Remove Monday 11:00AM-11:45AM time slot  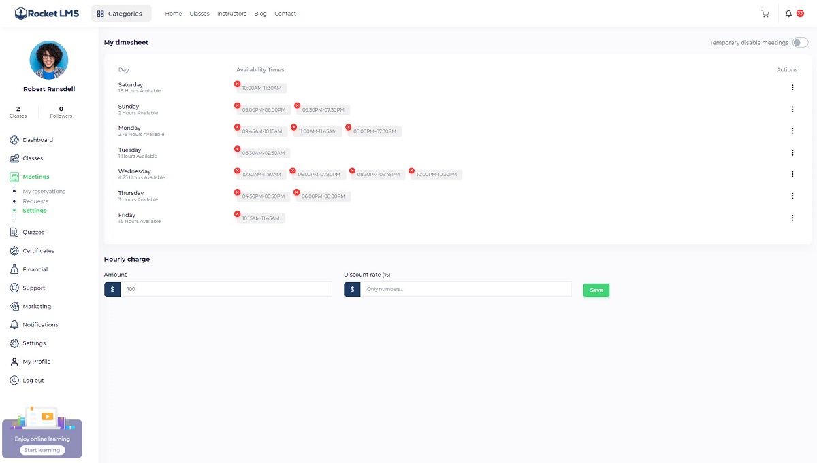click(293, 127)
